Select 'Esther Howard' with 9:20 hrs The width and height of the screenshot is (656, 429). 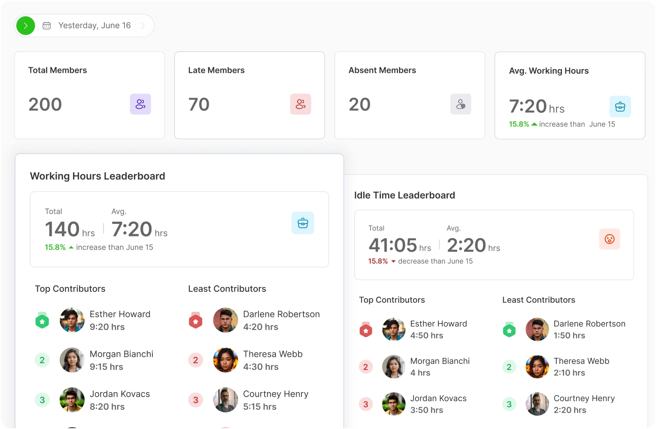point(120,314)
